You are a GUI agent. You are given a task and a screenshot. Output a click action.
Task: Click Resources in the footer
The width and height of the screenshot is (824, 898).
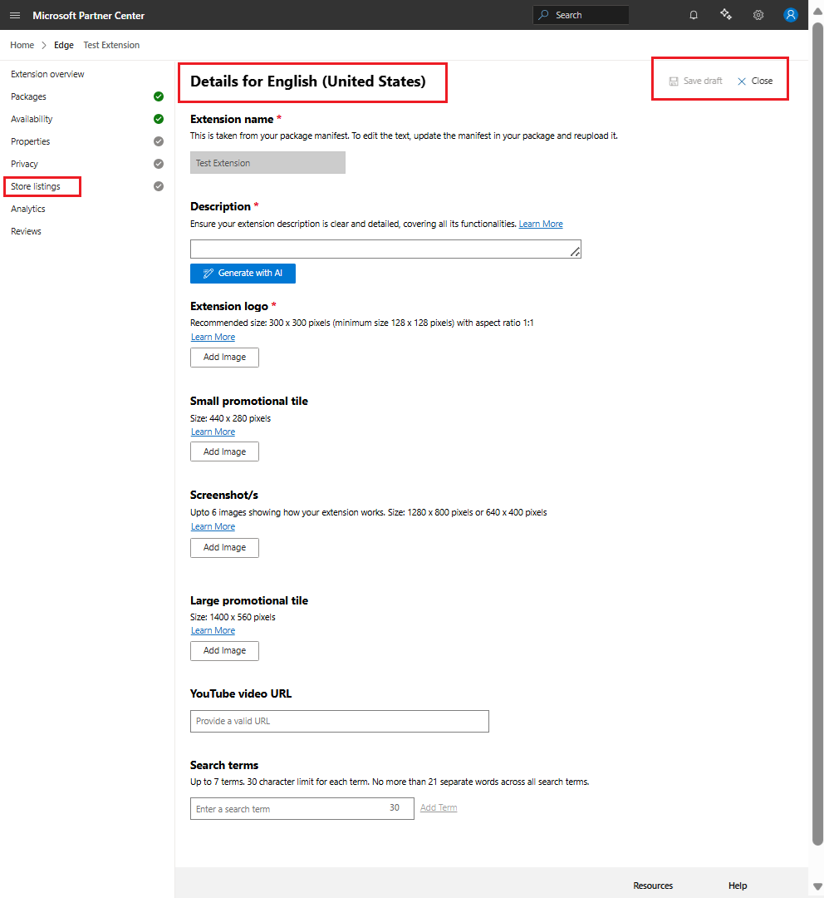click(x=653, y=886)
